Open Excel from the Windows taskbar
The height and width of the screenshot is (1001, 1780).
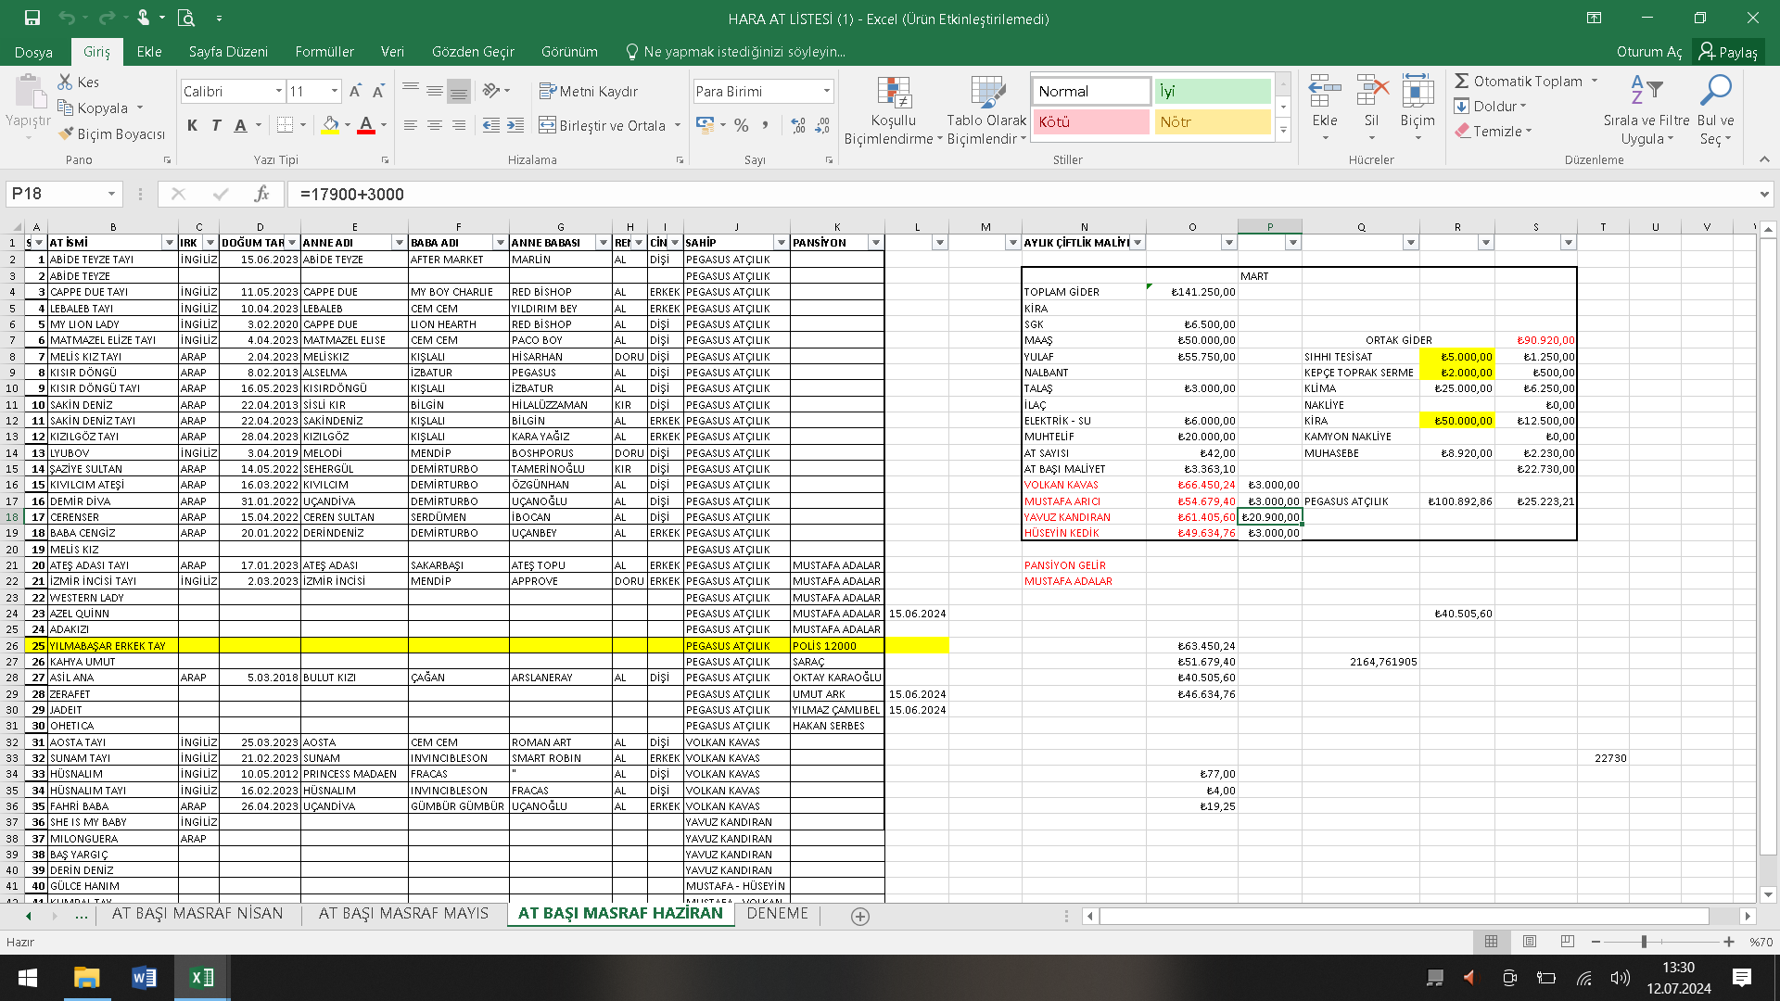[201, 977]
